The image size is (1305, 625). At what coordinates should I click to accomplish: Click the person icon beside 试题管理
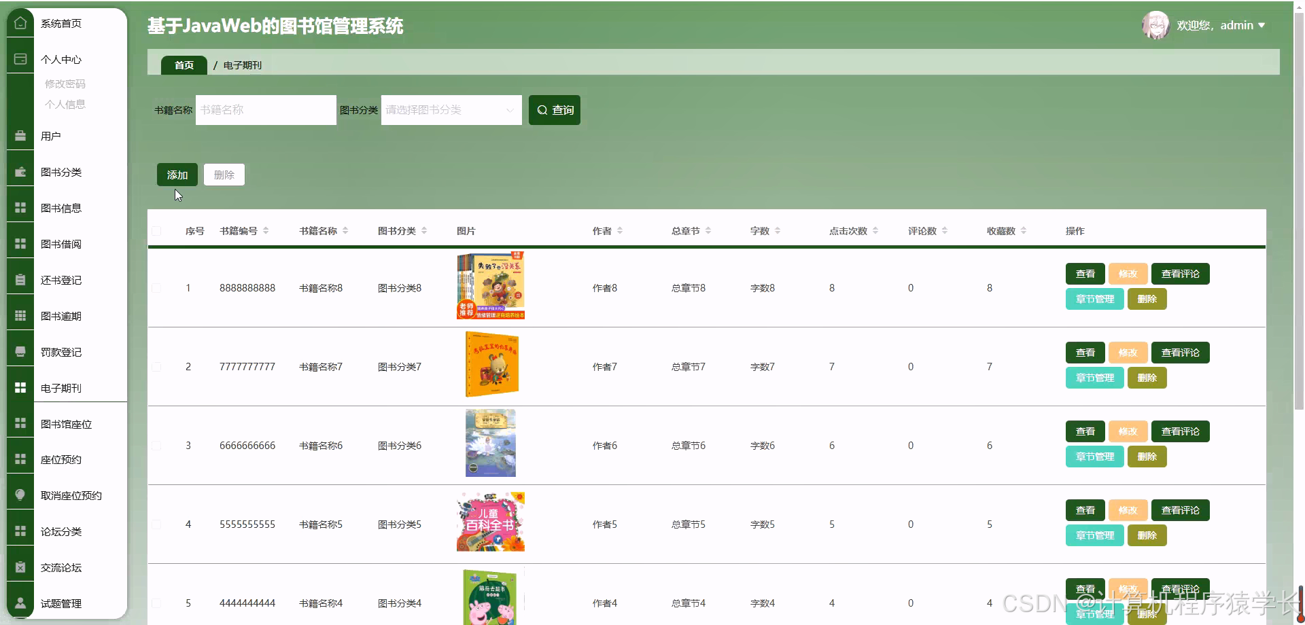(x=20, y=603)
